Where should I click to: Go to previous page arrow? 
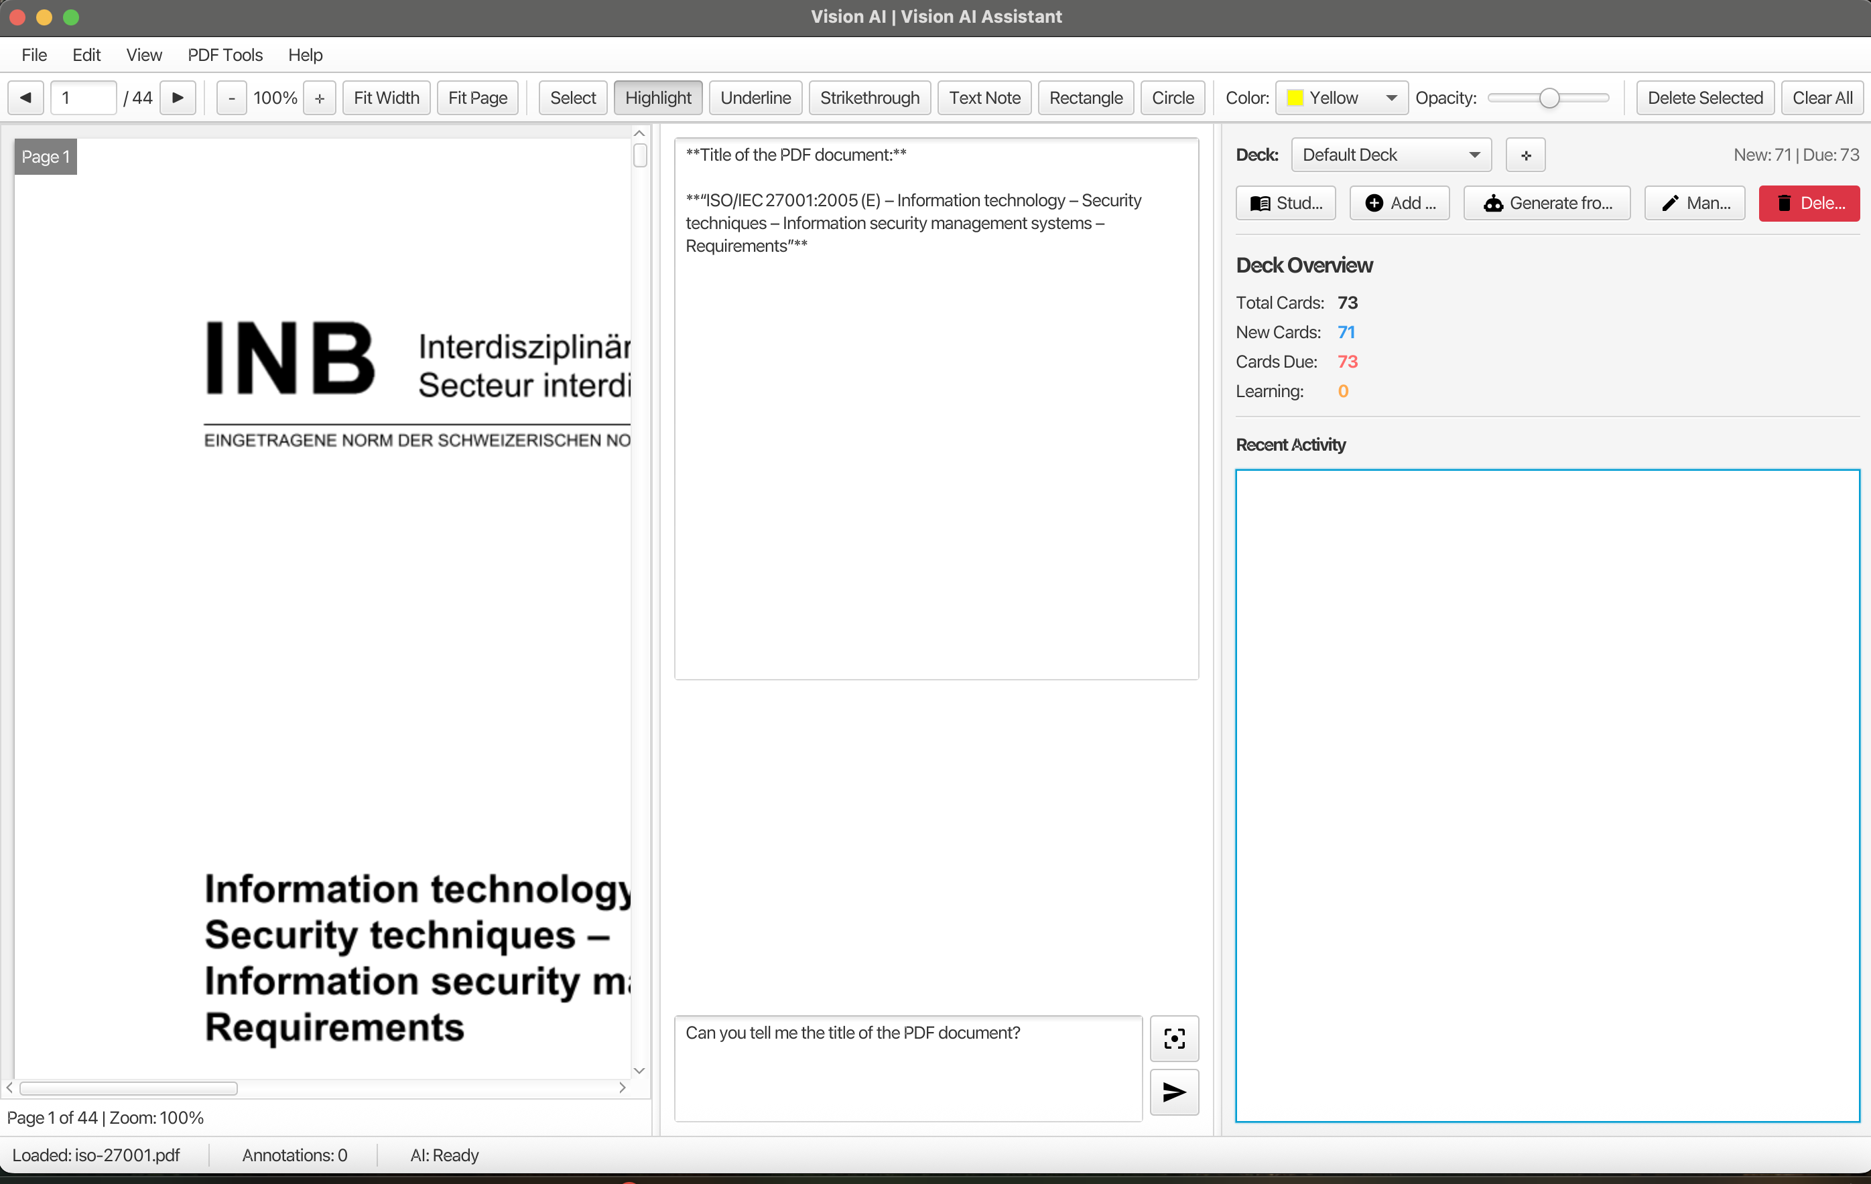point(25,98)
